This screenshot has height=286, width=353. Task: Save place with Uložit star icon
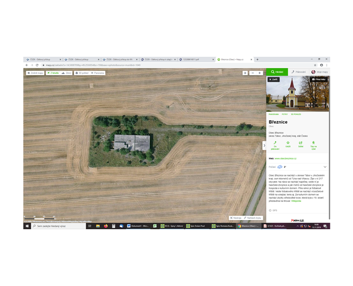288,144
